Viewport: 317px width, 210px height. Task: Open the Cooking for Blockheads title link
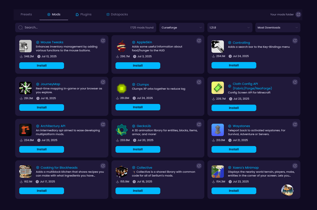59,168
